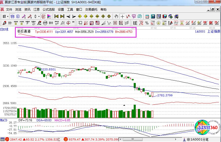Jump to first record arrow icon

56,16
